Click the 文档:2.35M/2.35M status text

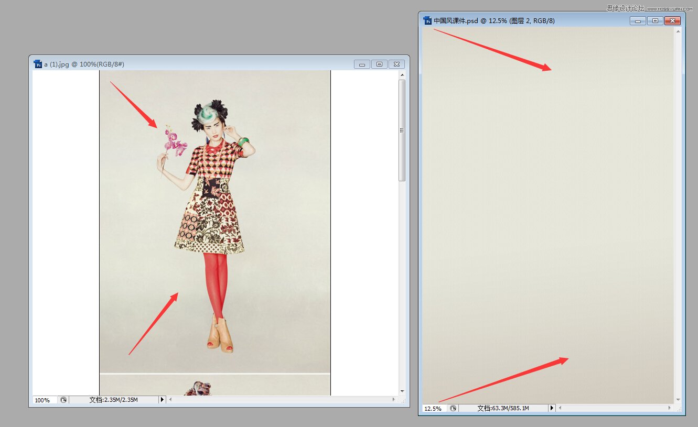[x=113, y=400]
